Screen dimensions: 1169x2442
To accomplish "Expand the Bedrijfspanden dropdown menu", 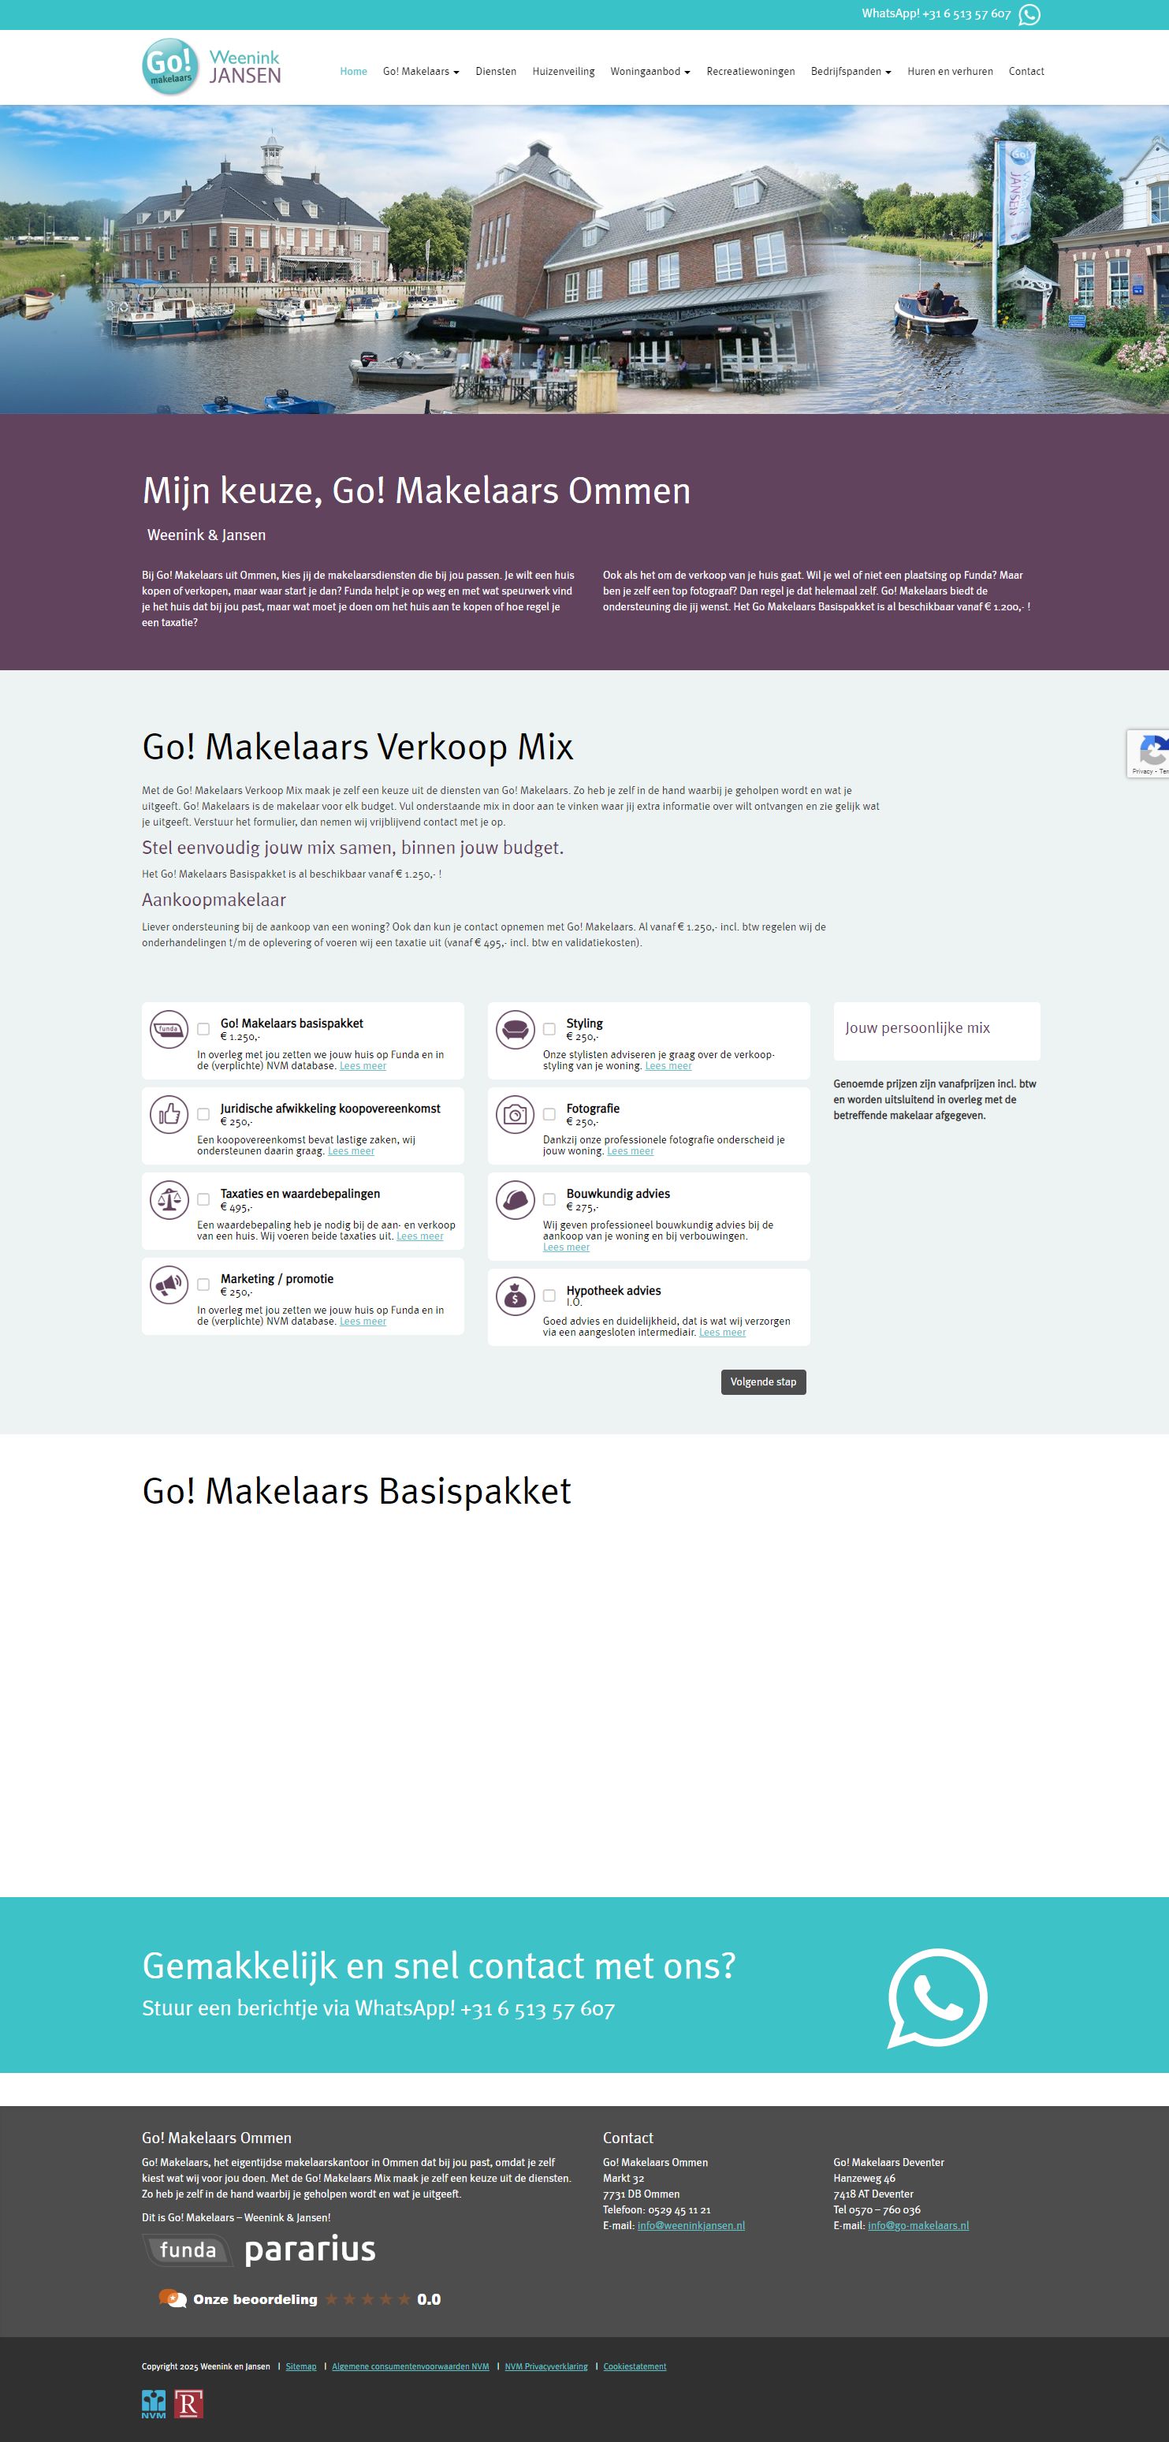I will click(x=851, y=72).
